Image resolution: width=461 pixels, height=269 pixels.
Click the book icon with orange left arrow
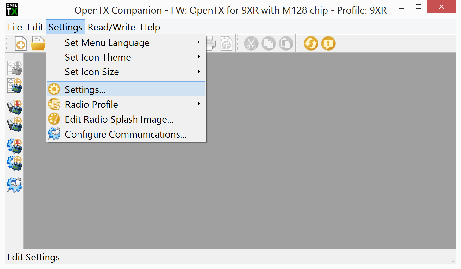(15, 124)
